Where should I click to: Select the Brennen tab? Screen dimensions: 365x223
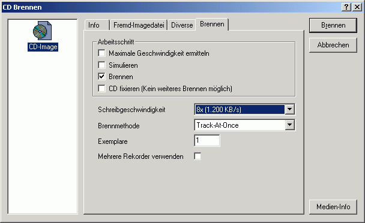(x=212, y=24)
